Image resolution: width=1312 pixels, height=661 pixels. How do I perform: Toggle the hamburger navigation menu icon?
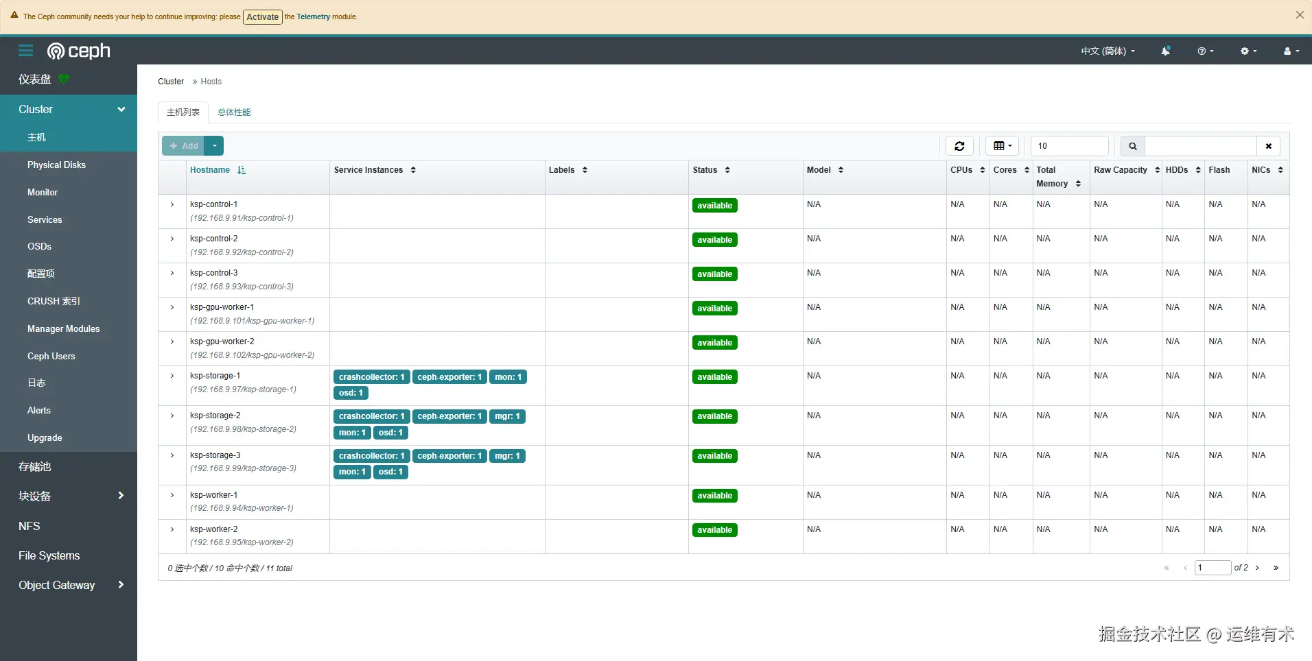(26, 51)
